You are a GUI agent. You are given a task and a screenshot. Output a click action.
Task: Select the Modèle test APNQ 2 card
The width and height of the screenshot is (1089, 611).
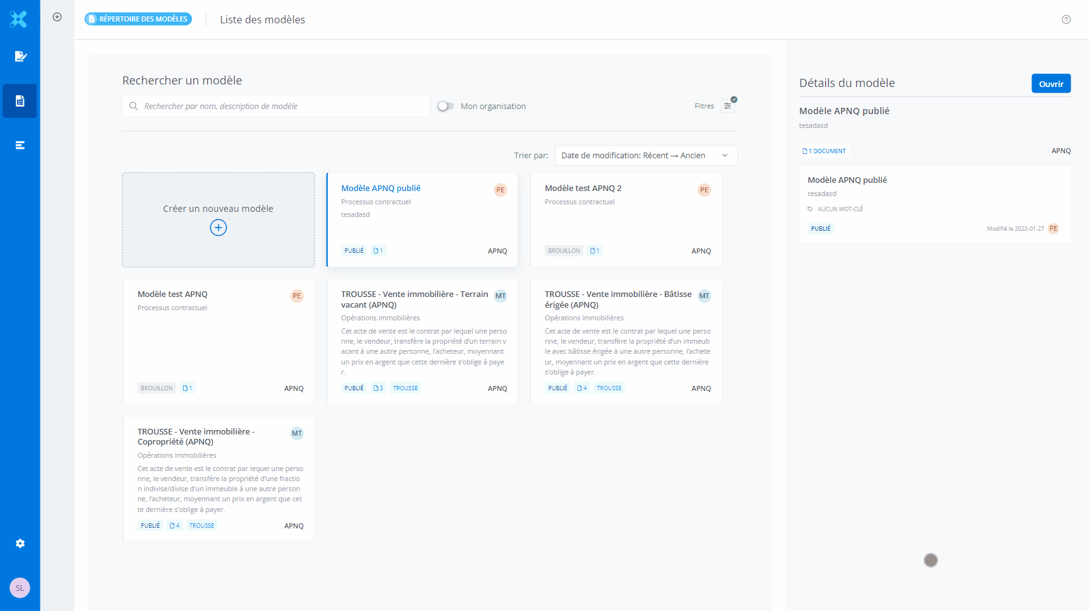[626, 219]
